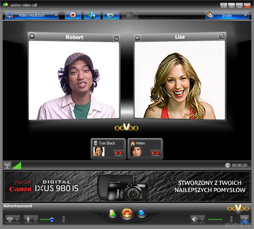The image size is (254, 229).
Task: Click the Tom Black name label
Action: pos(107,143)
